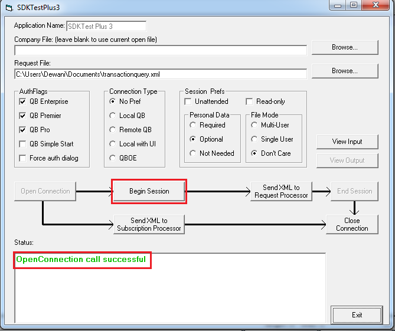Click the Application Name field
This screenshot has width=395, height=331.
point(106,26)
